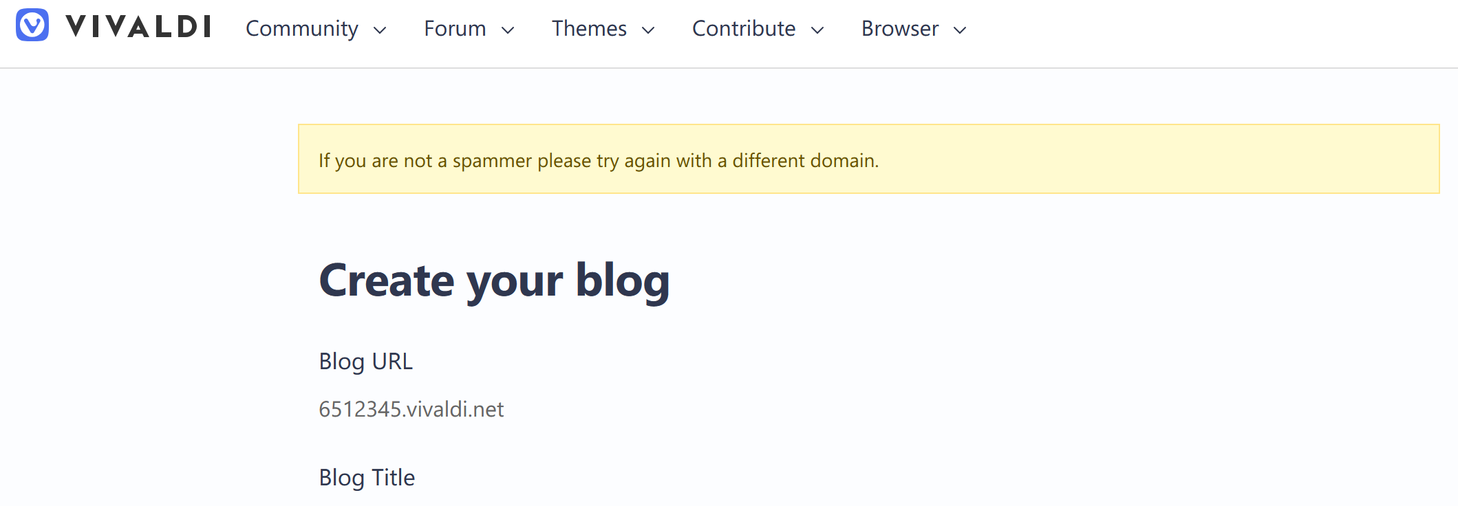Click the 6512345 subdomain part

coord(360,410)
